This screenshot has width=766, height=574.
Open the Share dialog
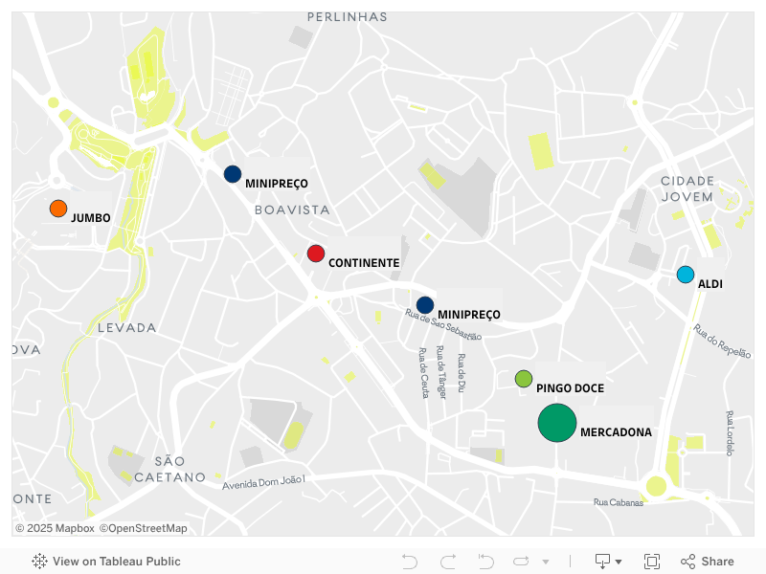click(708, 562)
